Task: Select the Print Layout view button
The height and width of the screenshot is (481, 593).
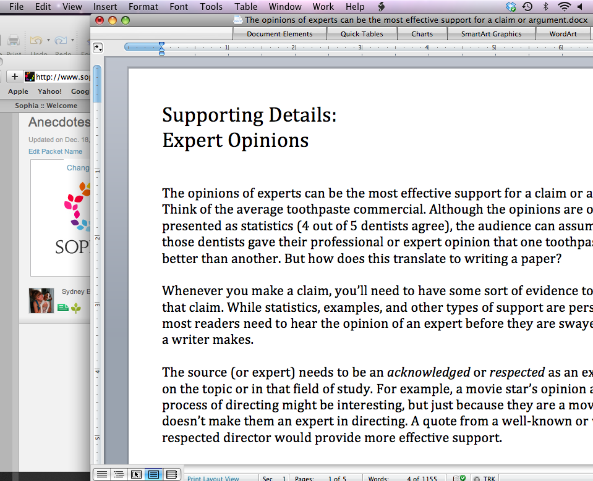Action: (153, 475)
